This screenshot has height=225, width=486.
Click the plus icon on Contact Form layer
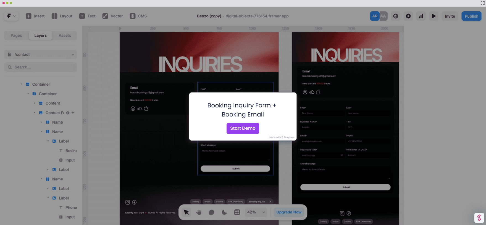click(x=73, y=113)
